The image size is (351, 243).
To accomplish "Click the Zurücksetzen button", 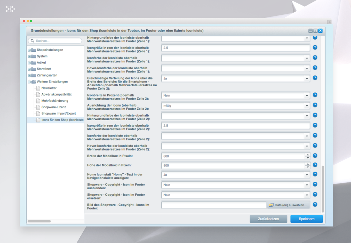I will [x=268, y=219].
